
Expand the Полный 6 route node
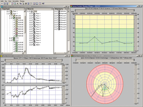[x=55, y=27]
